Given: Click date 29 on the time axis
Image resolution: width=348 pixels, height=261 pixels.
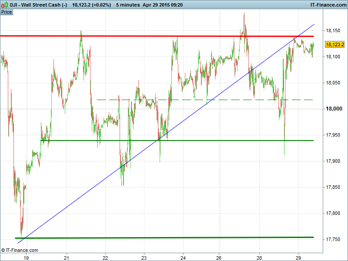Looking at the screenshot, I should tap(298, 257).
